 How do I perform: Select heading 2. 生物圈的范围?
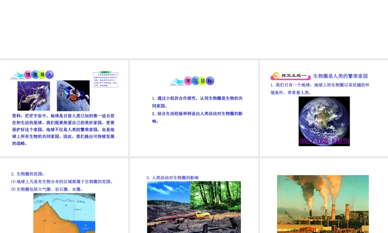click(28, 174)
